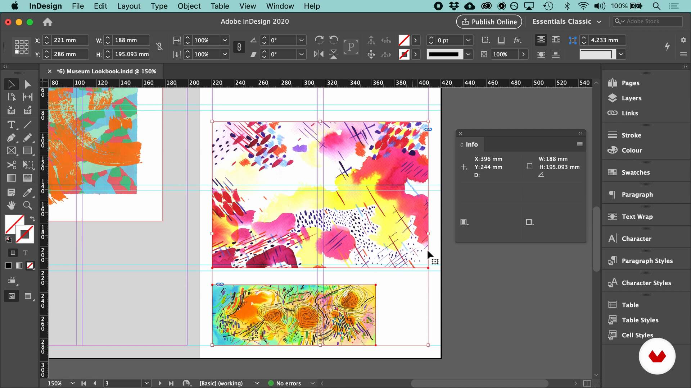The width and height of the screenshot is (691, 388).
Task: Select the Gap tool
Action: [27, 97]
